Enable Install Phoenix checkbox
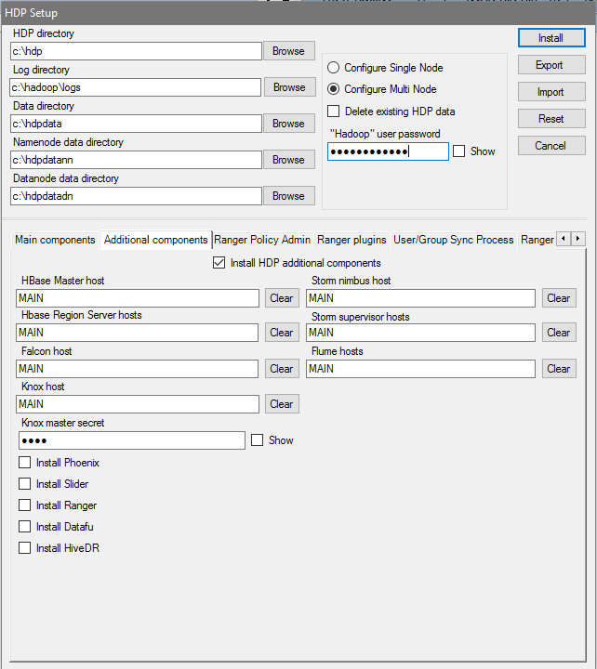597x669 pixels. (x=25, y=463)
